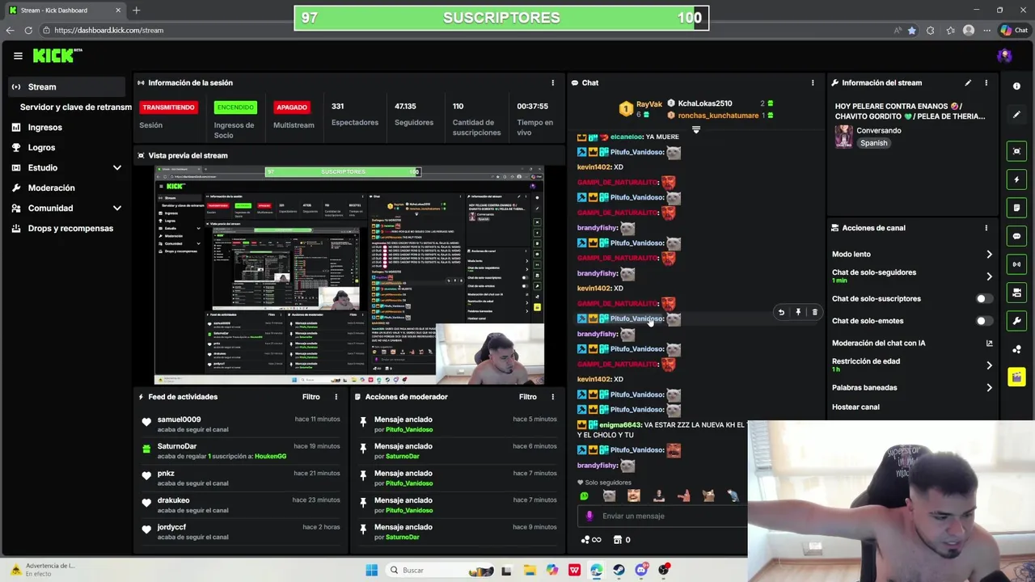1035x582 pixels.
Task: Open Información de la sesión three-dot menu
Action: (x=553, y=82)
